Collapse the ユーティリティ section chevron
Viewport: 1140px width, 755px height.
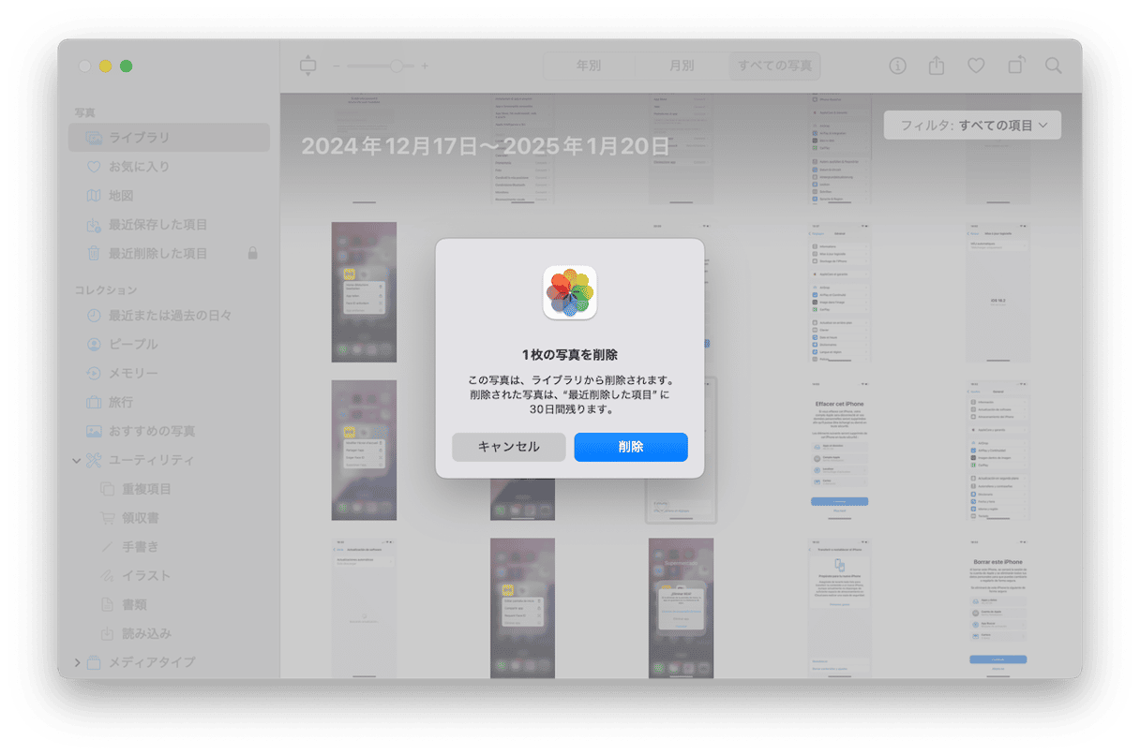76,461
